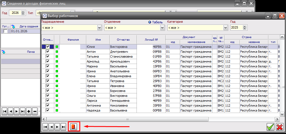Toggle the checkbox for Надежда Васильевна
The width and height of the screenshot is (286, 134).
tap(48, 110)
